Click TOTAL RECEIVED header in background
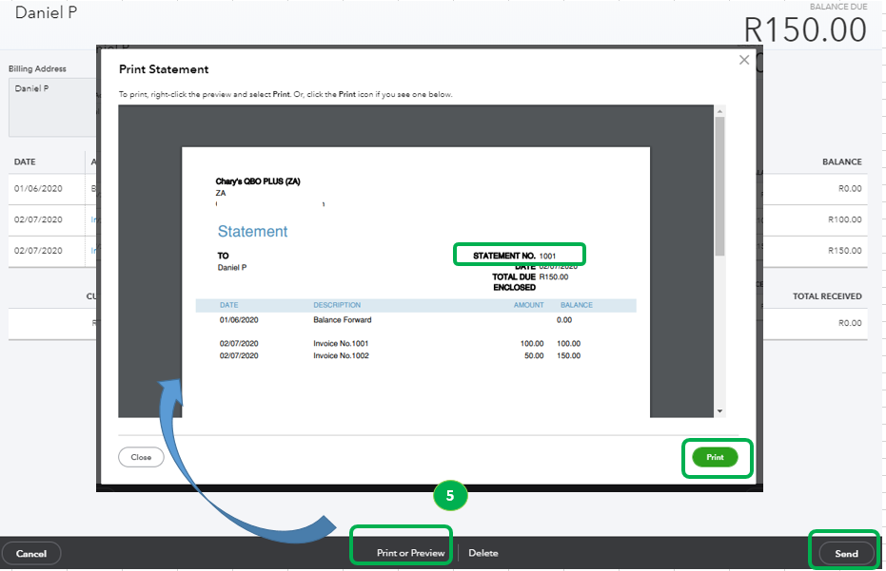The width and height of the screenshot is (886, 571). (x=827, y=296)
